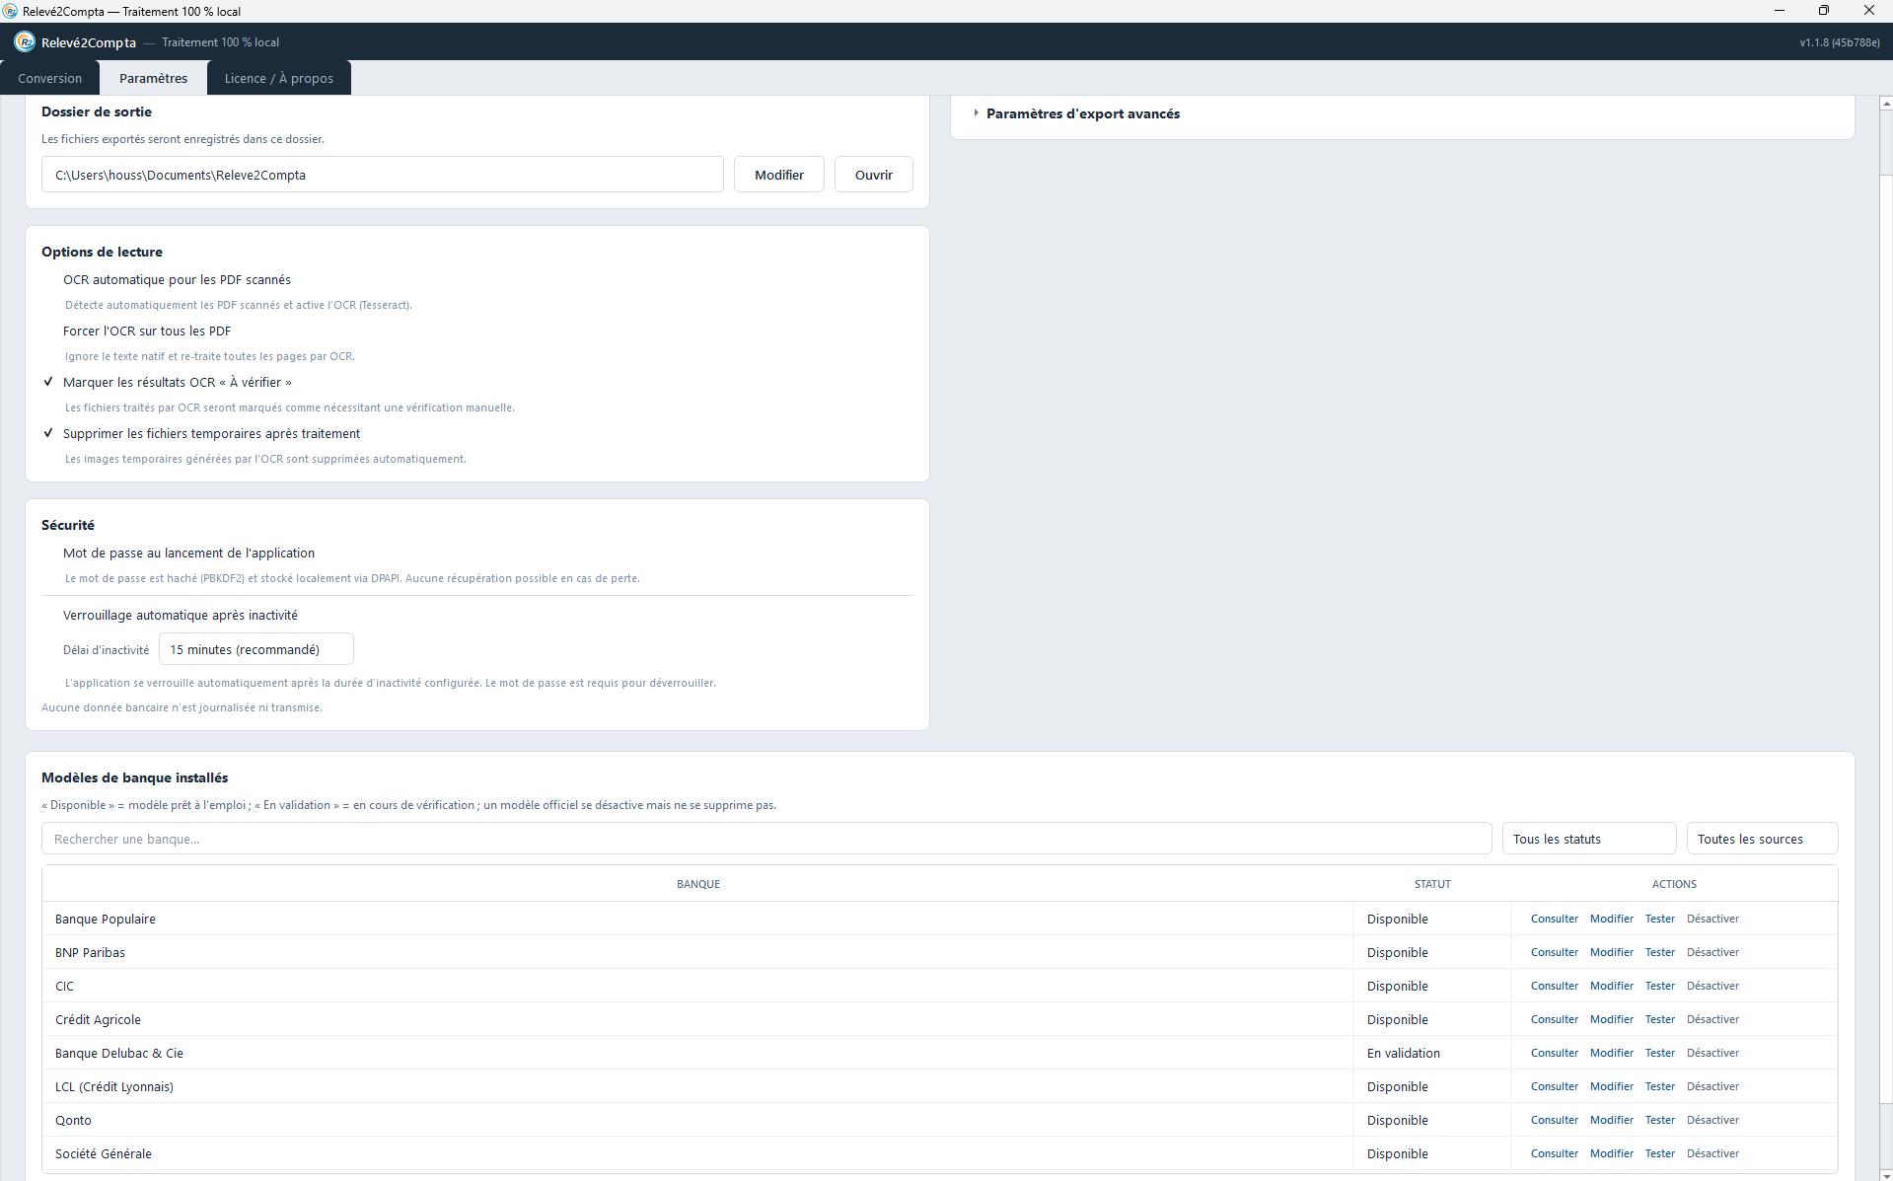Click Modifier next to output folder path
This screenshot has width=1893, height=1181.
[x=779, y=175]
